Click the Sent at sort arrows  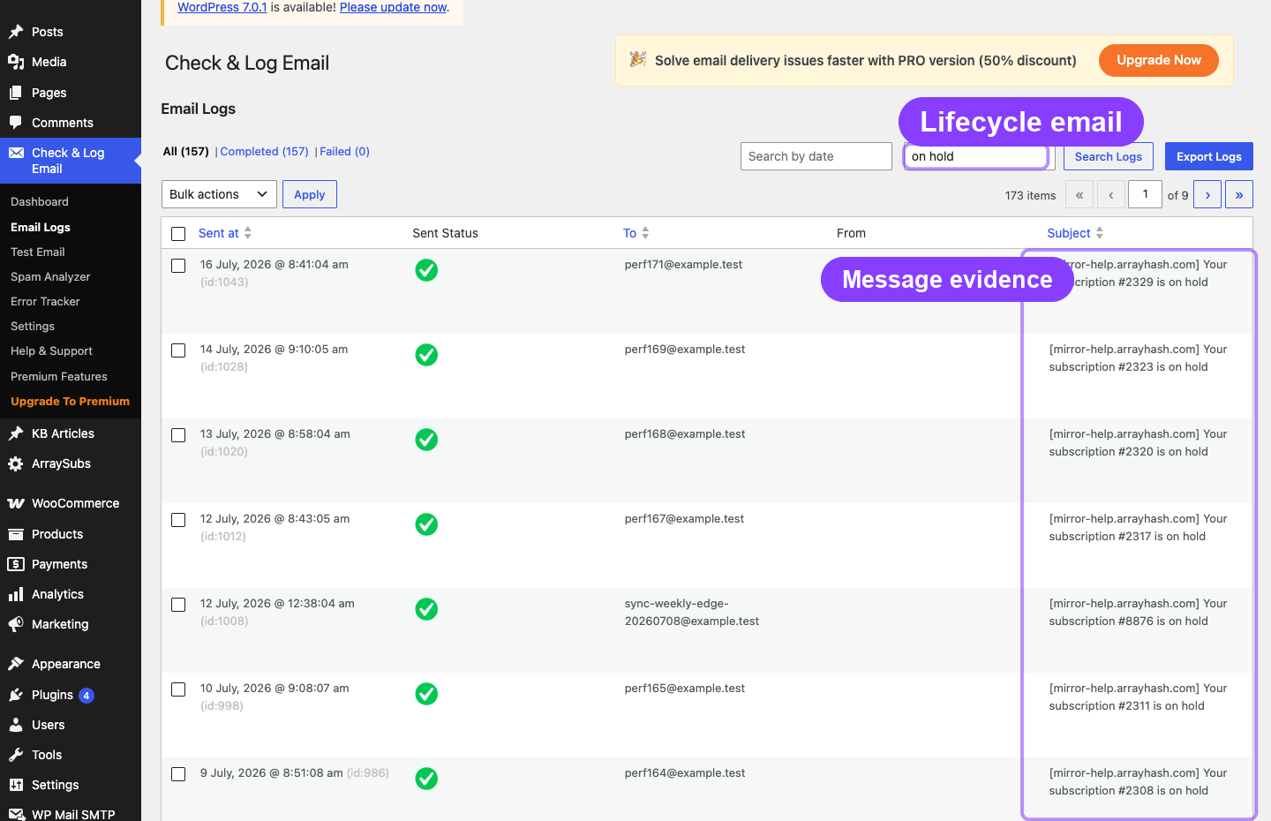coord(248,233)
